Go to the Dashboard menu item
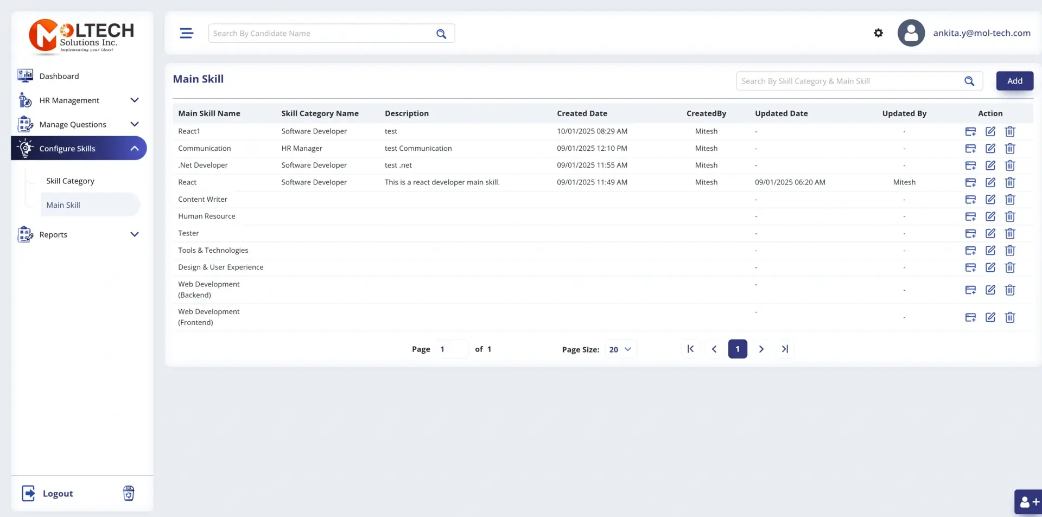Screen dimensions: 1042x517 pos(59,76)
